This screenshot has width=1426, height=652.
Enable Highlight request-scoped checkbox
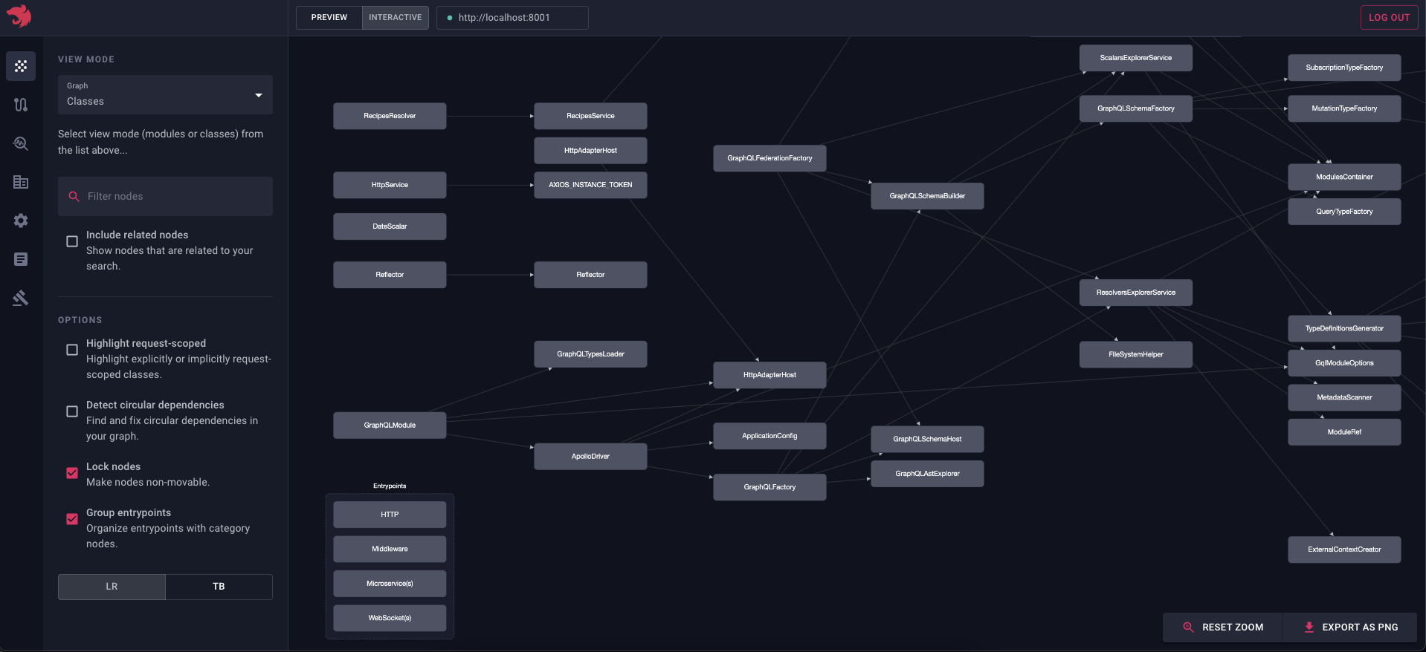[72, 350]
